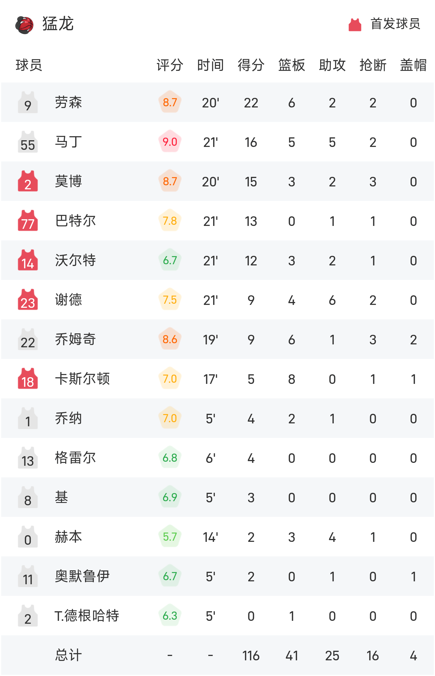
Task: Click the gray jersey icon beside 赫本
Action: coord(28,537)
